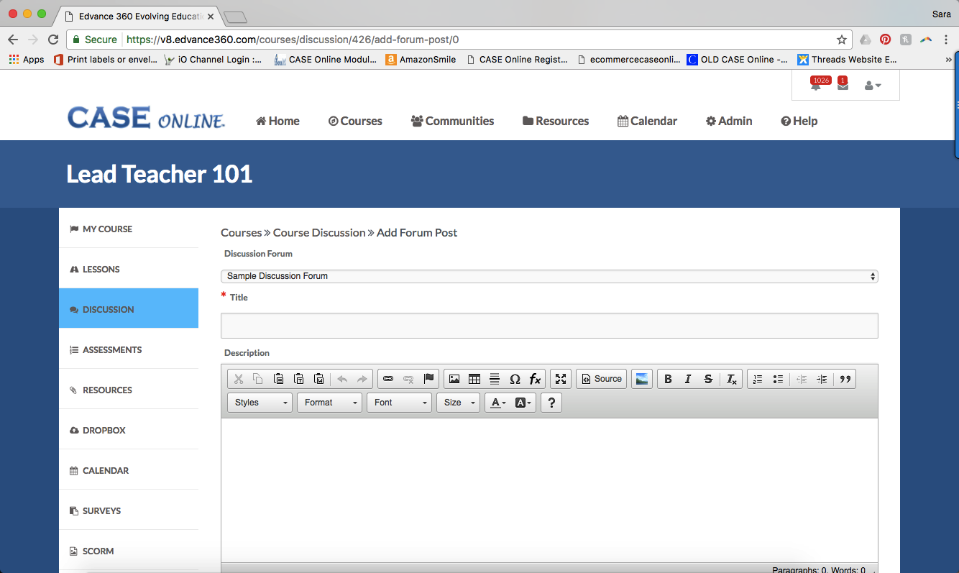Screen dimensions: 959x573
Task: Select Assessments in the course sidebar
Action: [x=112, y=349]
